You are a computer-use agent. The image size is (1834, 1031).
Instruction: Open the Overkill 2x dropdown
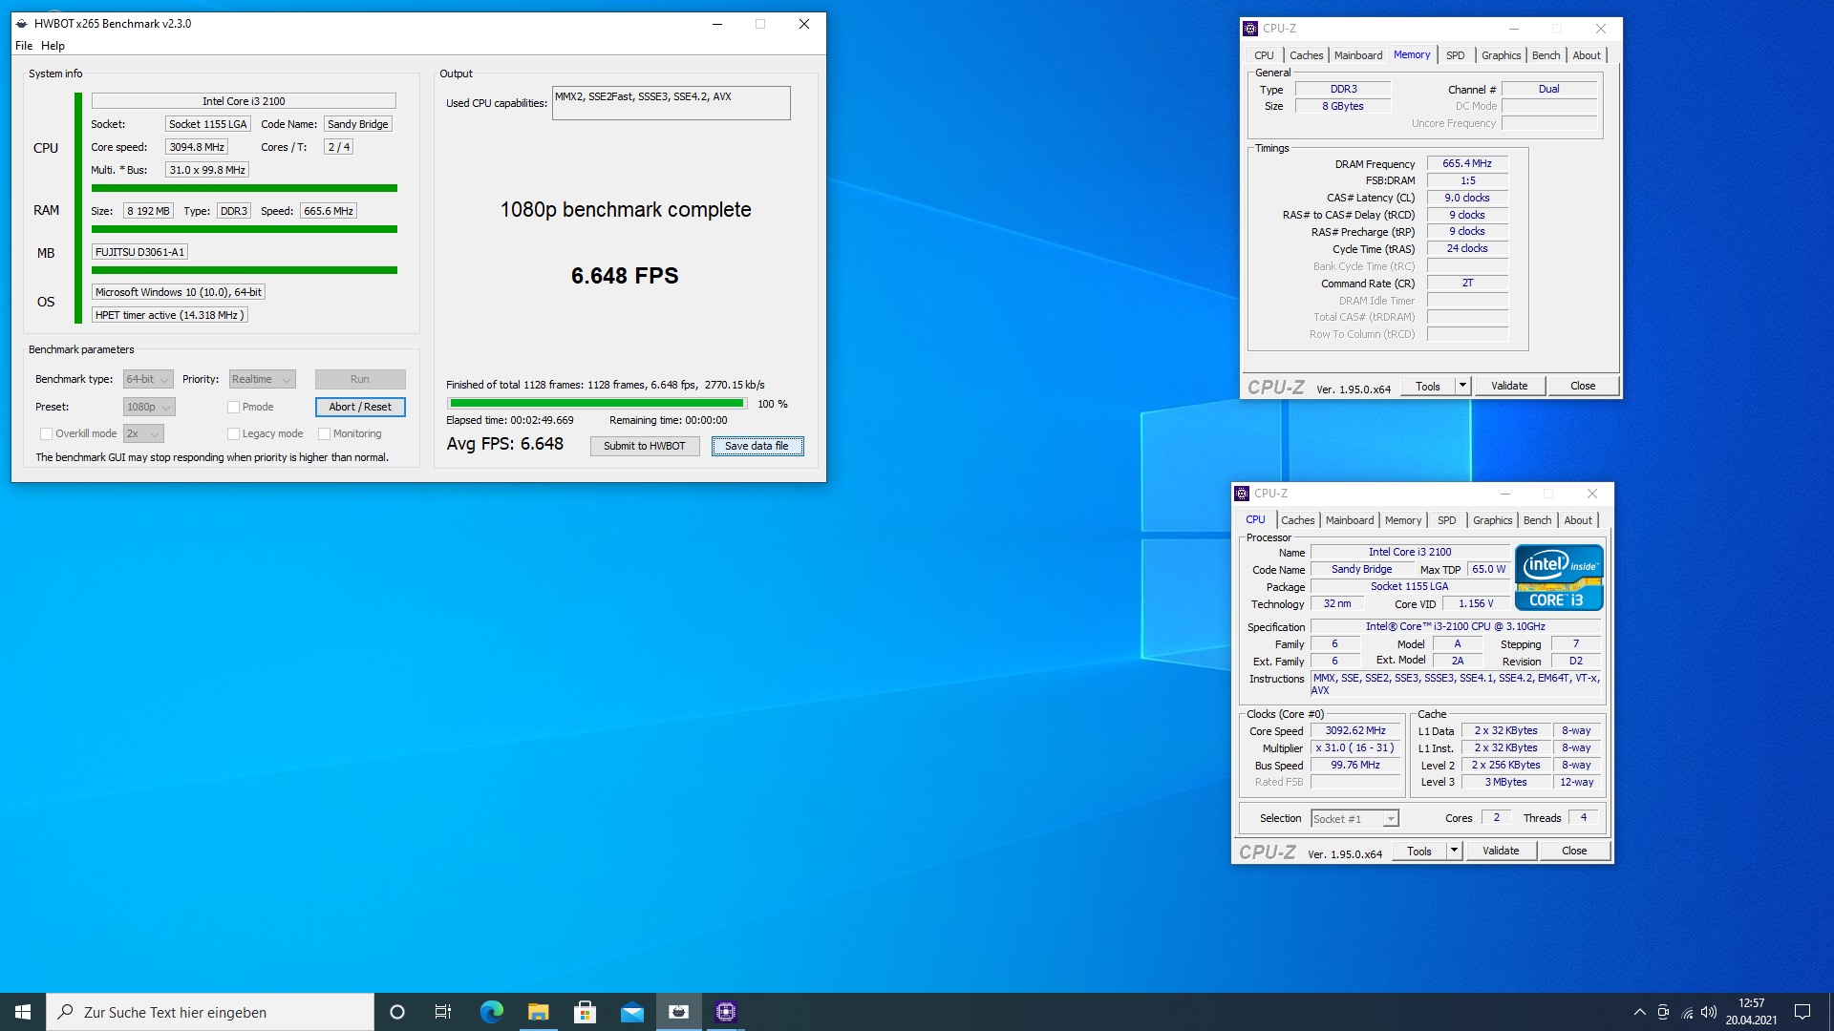pos(143,433)
